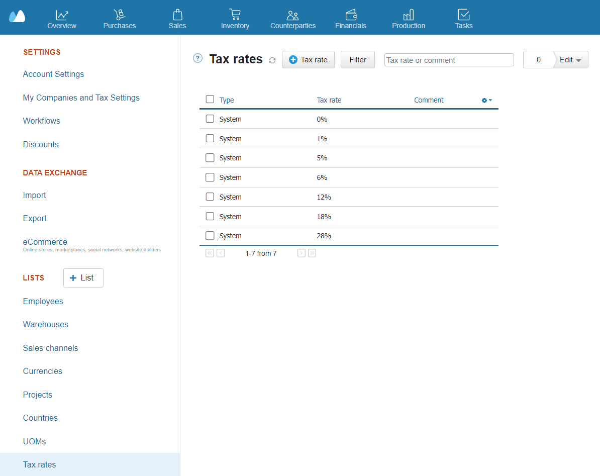Click the help question mark icon
600x476 pixels.
click(x=197, y=58)
